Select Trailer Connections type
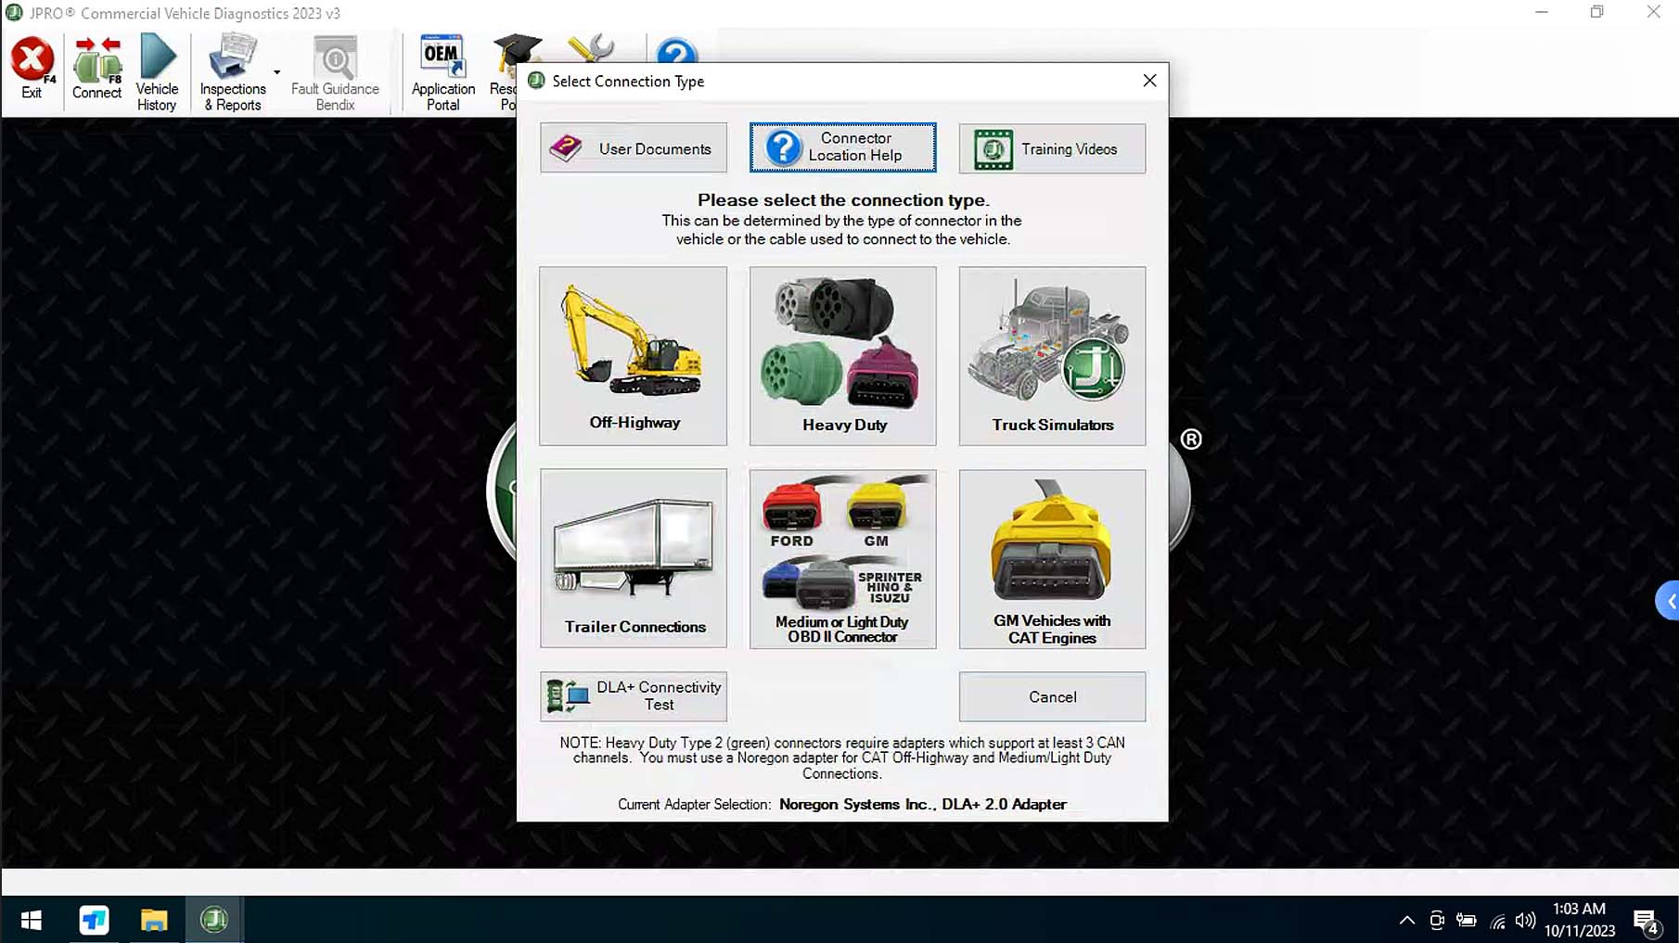 point(634,558)
